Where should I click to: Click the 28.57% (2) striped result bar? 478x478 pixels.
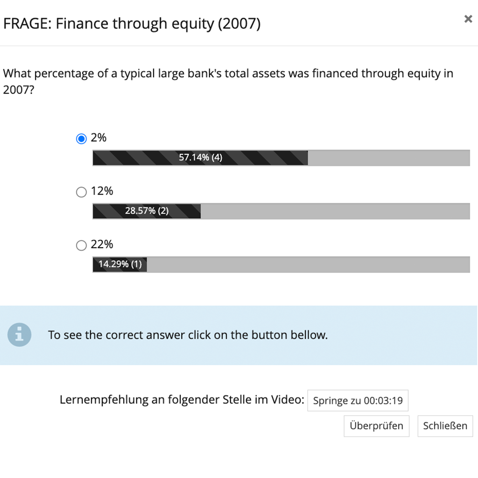(146, 211)
